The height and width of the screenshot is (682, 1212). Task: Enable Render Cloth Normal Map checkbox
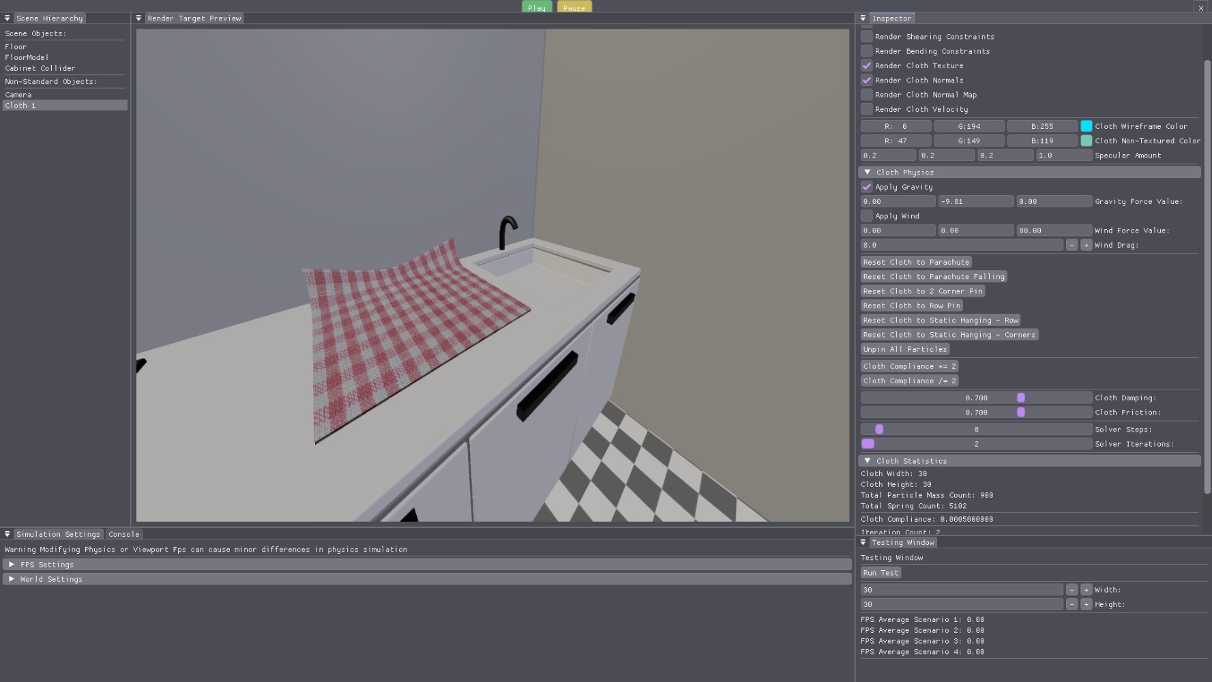pos(866,95)
